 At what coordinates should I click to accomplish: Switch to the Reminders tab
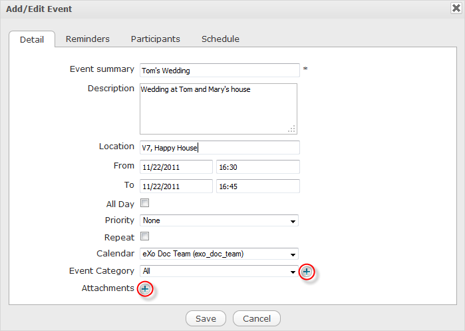coord(87,39)
